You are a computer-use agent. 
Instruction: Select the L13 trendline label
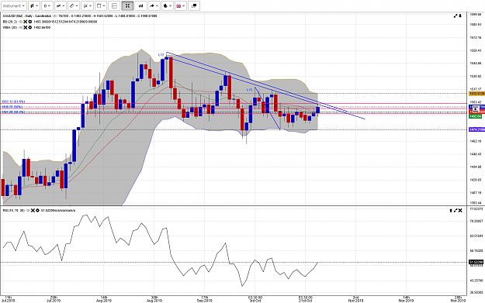(x=249, y=90)
